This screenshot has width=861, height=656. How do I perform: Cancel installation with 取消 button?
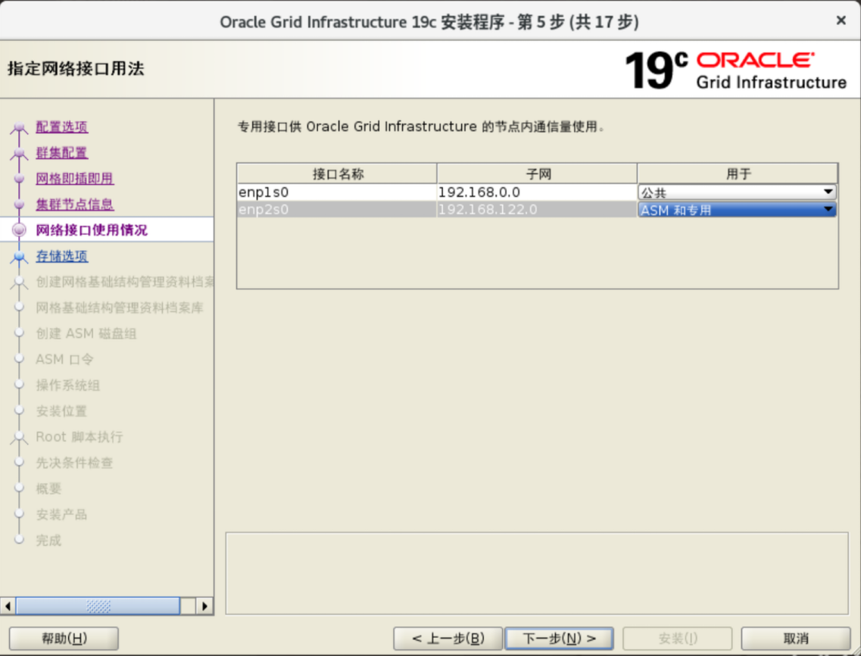[796, 639]
